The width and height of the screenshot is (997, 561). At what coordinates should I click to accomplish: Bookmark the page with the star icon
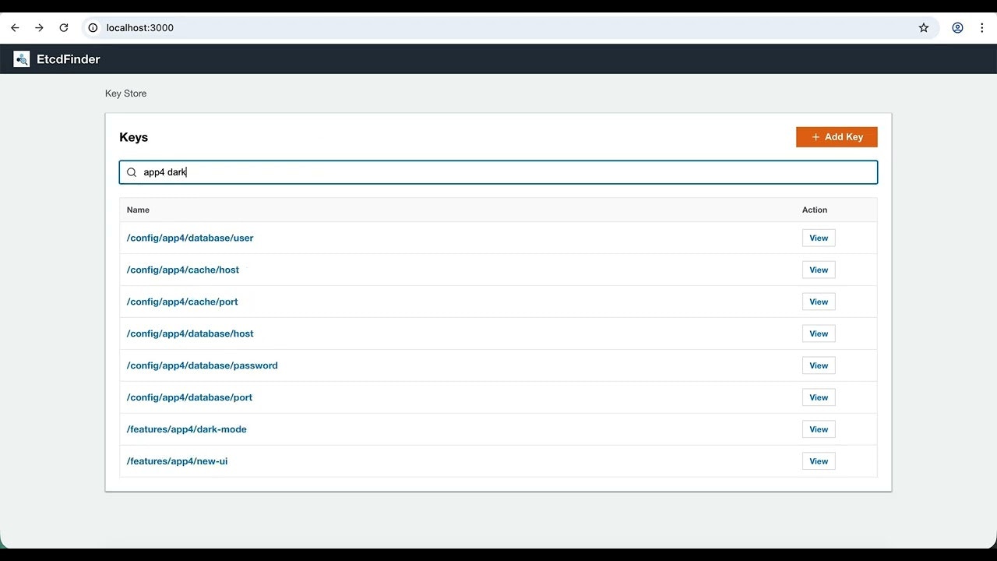(x=924, y=27)
